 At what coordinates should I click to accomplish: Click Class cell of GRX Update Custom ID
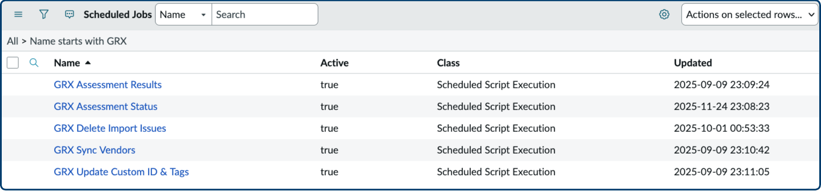click(496, 172)
